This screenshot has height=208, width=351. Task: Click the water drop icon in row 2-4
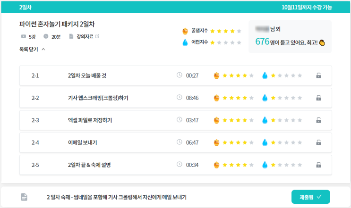click(x=265, y=142)
